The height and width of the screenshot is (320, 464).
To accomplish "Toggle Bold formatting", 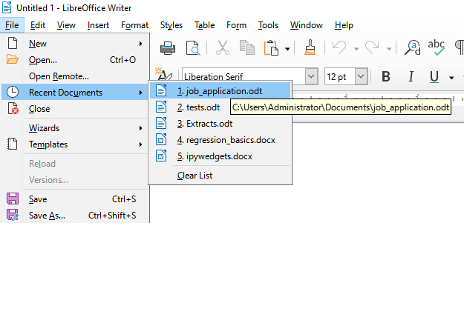I will (386, 77).
